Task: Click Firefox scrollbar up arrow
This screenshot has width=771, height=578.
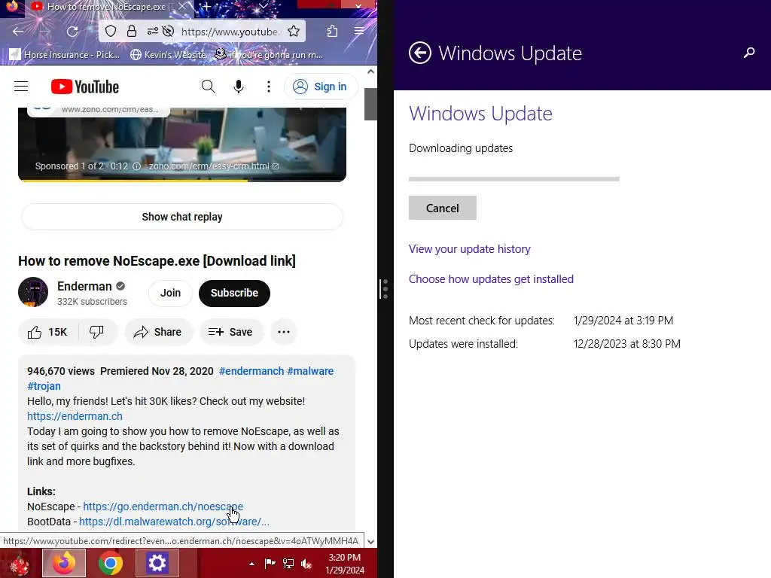Action: pos(370,71)
